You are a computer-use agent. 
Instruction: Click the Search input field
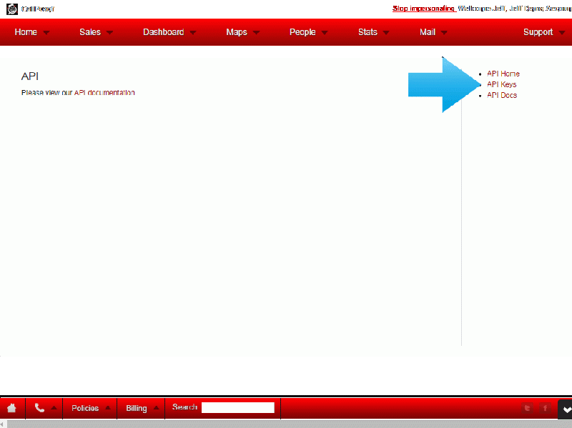point(237,407)
